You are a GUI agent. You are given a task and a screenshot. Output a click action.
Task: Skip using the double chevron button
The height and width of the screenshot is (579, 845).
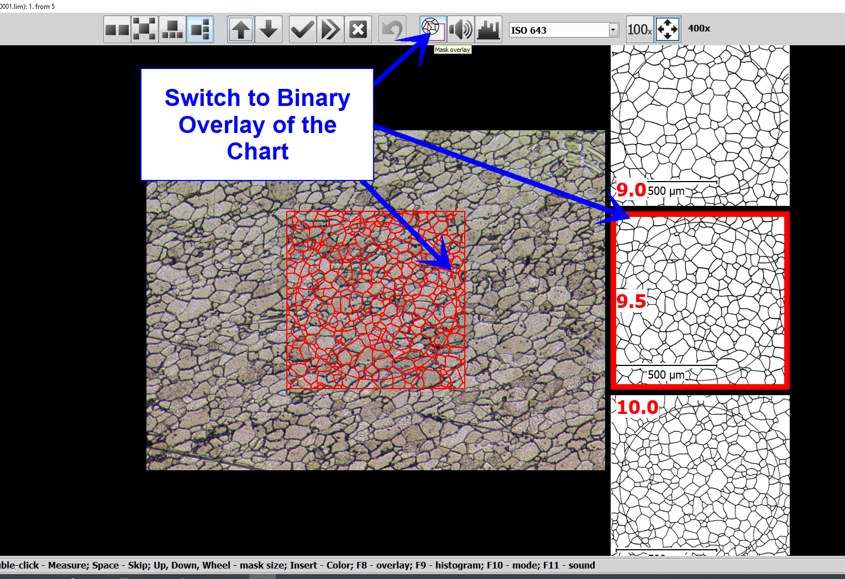click(330, 29)
